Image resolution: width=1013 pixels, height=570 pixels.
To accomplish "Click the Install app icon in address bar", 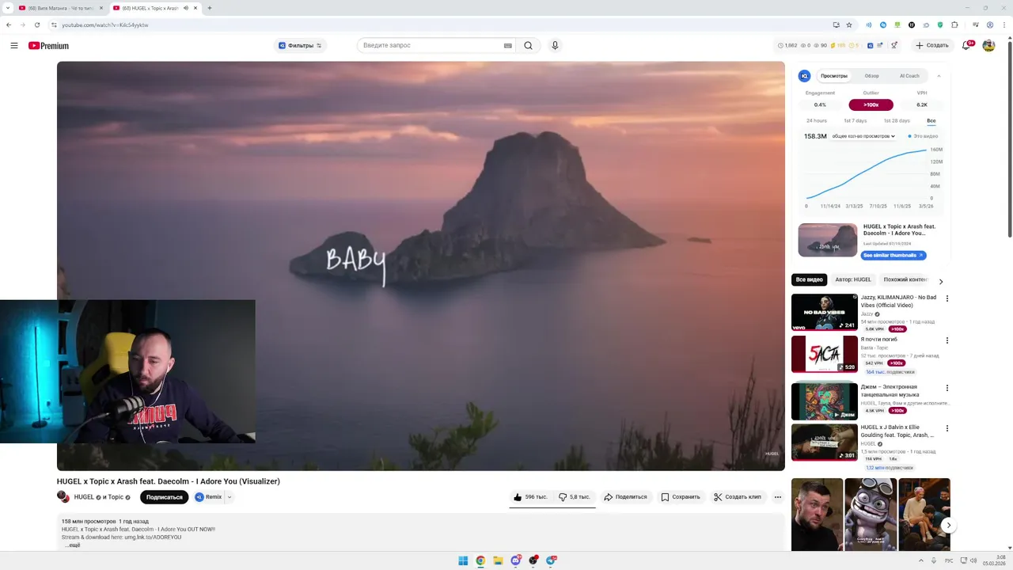I will [x=836, y=25].
